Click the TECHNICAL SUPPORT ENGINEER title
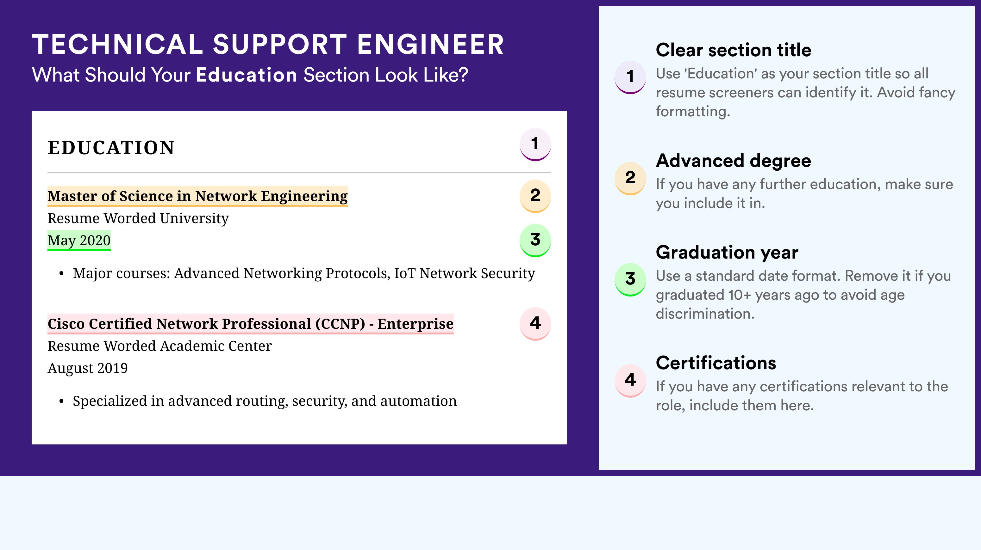Image resolution: width=981 pixels, height=550 pixels. coord(268,44)
